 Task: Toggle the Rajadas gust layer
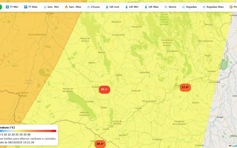[189, 7]
